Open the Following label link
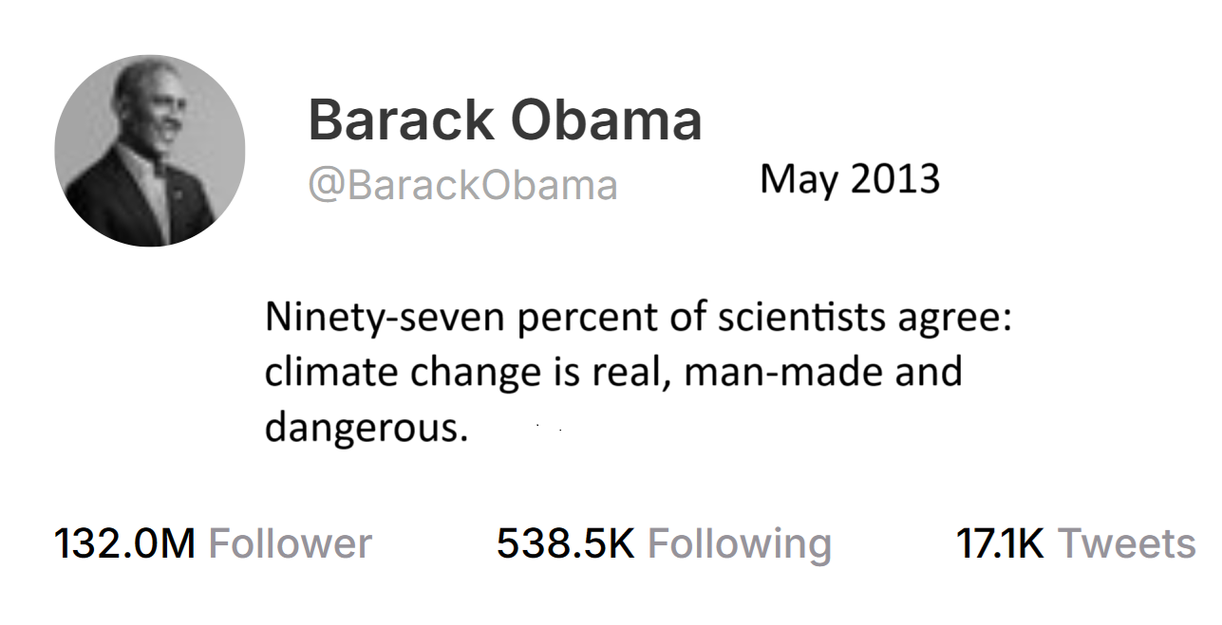 pos(740,544)
